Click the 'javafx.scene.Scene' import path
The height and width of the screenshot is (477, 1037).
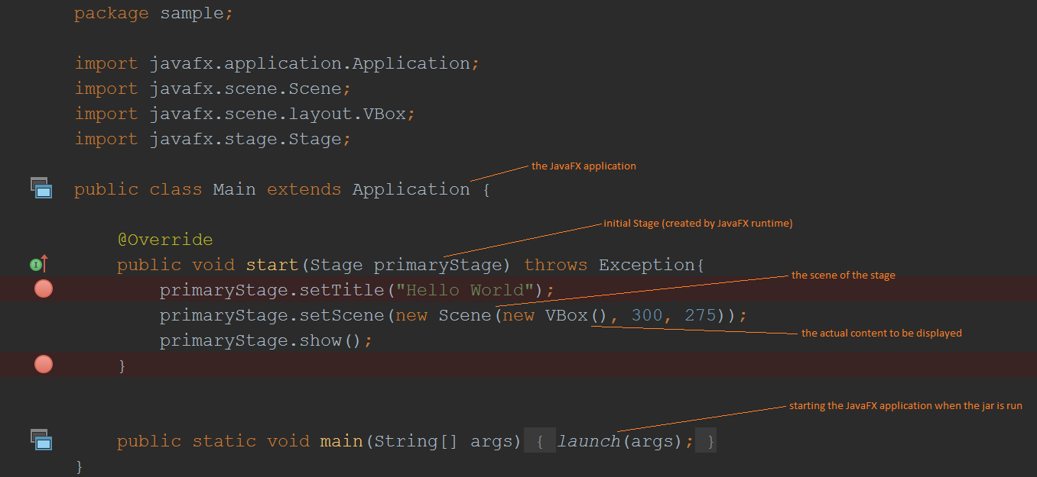tap(245, 89)
